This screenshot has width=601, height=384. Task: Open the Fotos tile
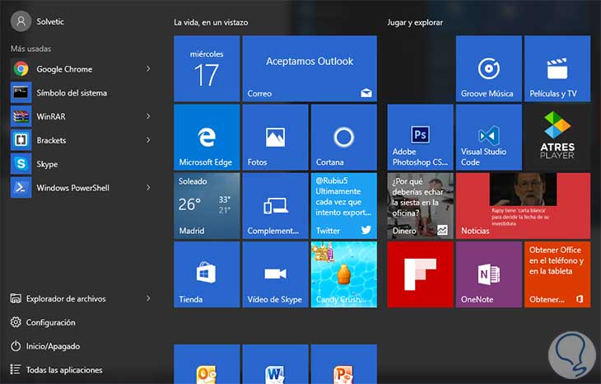[275, 138]
